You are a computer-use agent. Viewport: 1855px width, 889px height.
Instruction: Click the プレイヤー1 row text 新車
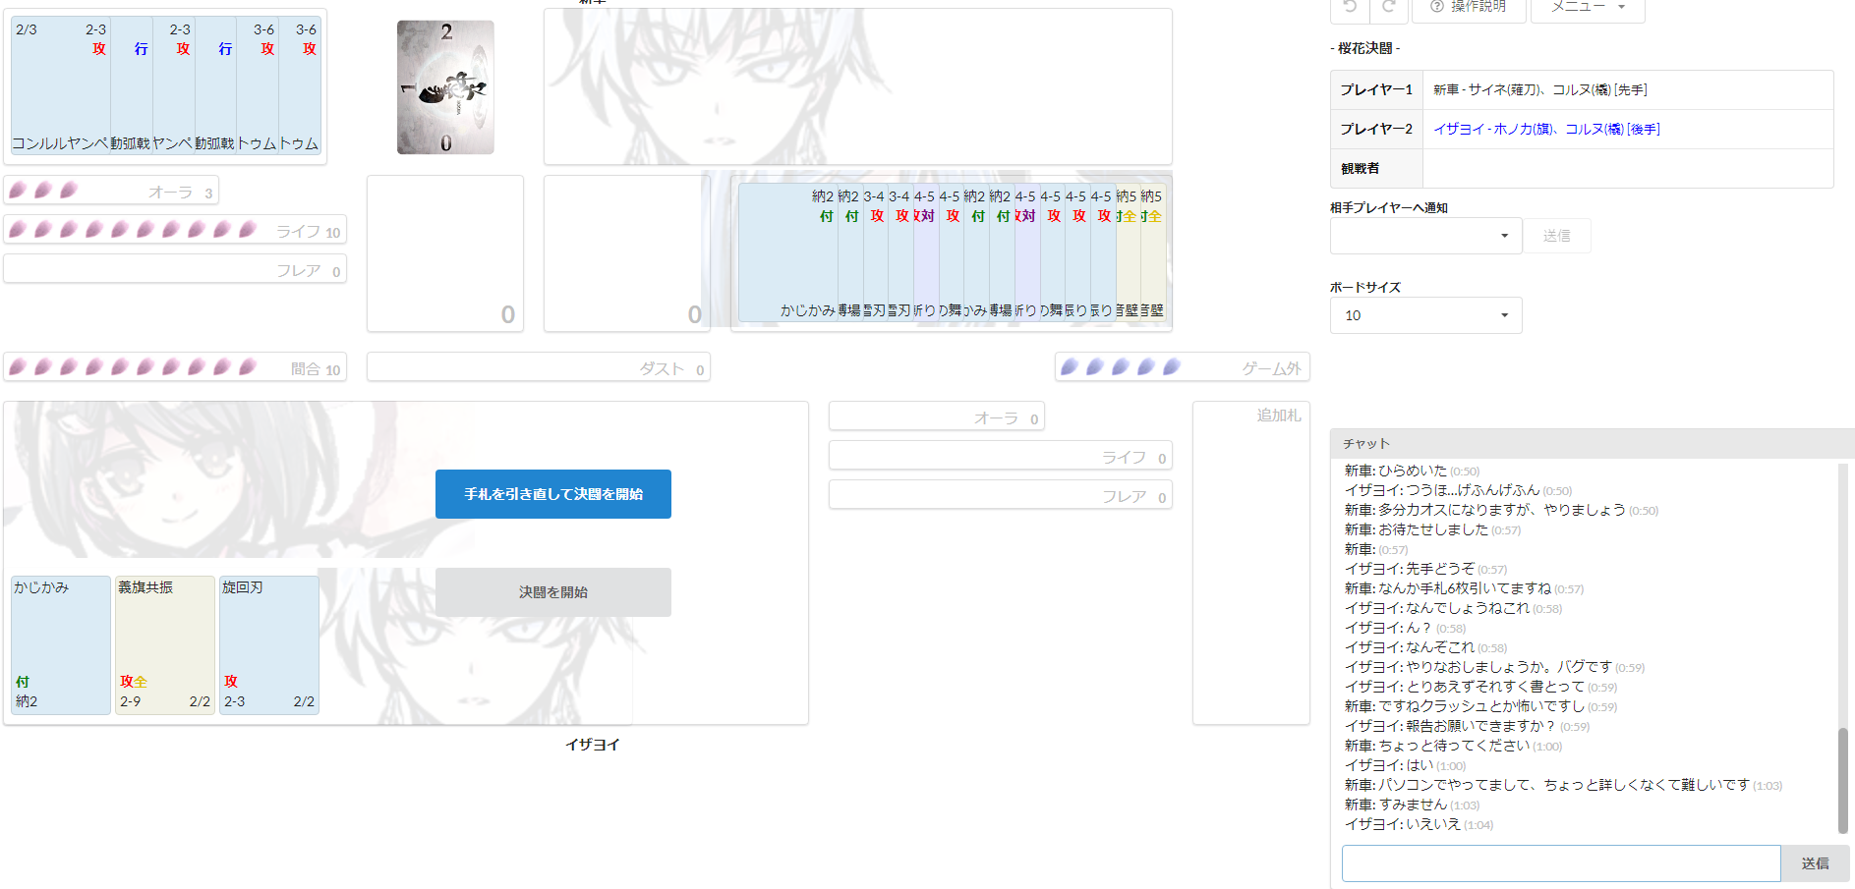[x=1445, y=89]
